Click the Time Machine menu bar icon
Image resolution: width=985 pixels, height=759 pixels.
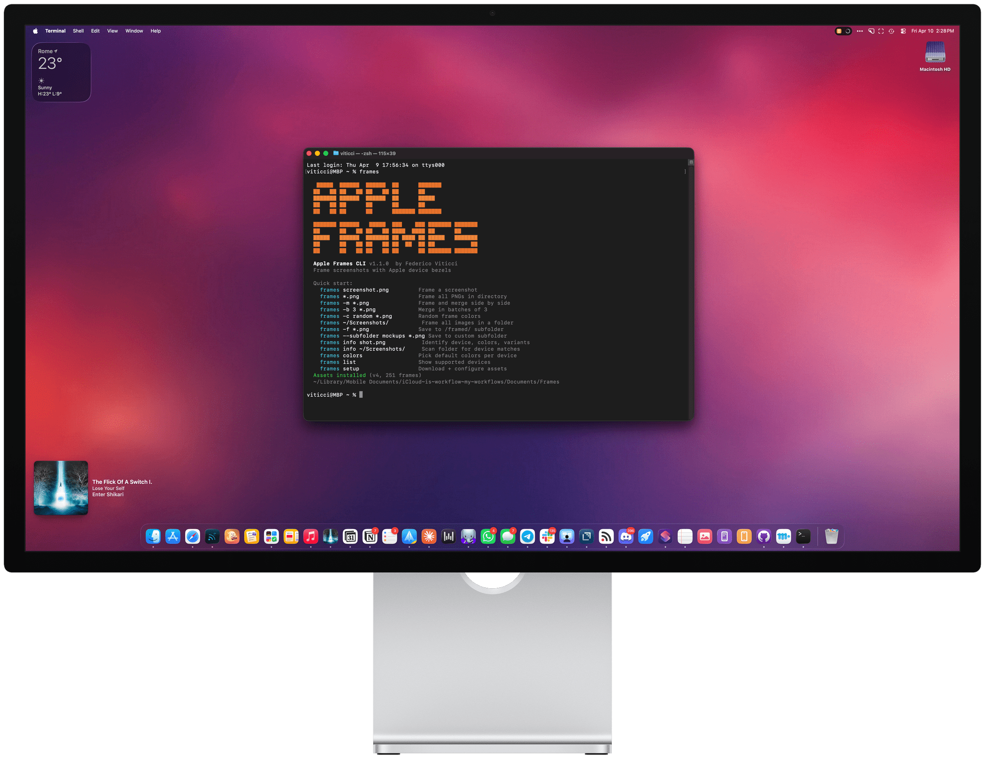(x=892, y=31)
